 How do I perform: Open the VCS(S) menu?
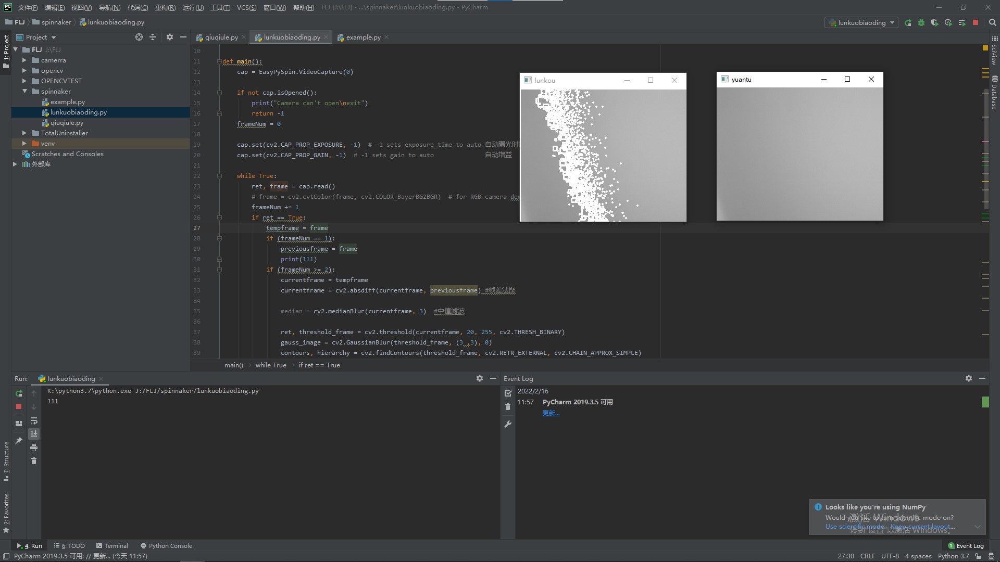pos(247,7)
